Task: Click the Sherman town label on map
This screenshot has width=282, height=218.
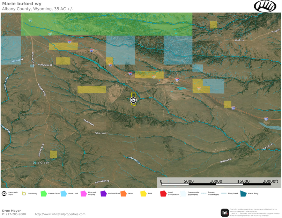Action: click(102, 133)
